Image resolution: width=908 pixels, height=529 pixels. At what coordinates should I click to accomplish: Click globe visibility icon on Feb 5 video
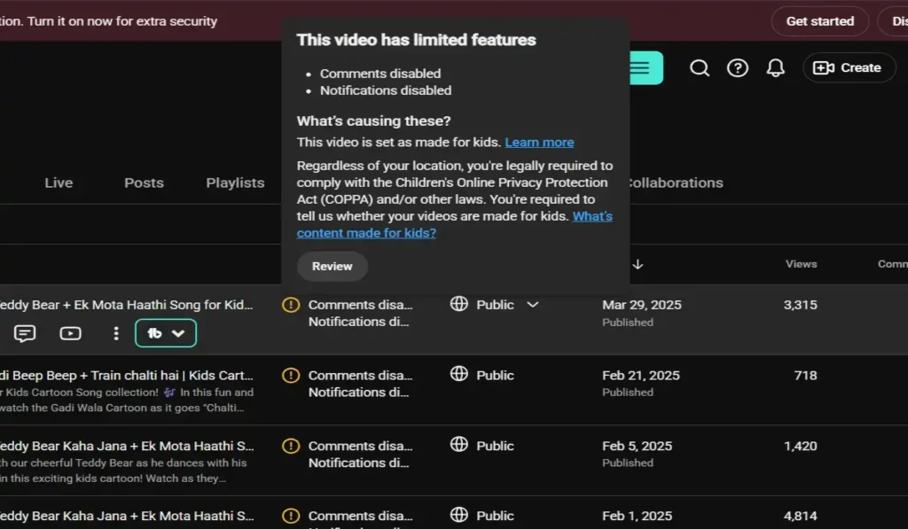tap(458, 445)
